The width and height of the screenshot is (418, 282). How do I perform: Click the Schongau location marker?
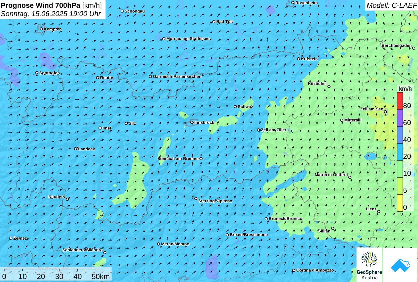122,11
